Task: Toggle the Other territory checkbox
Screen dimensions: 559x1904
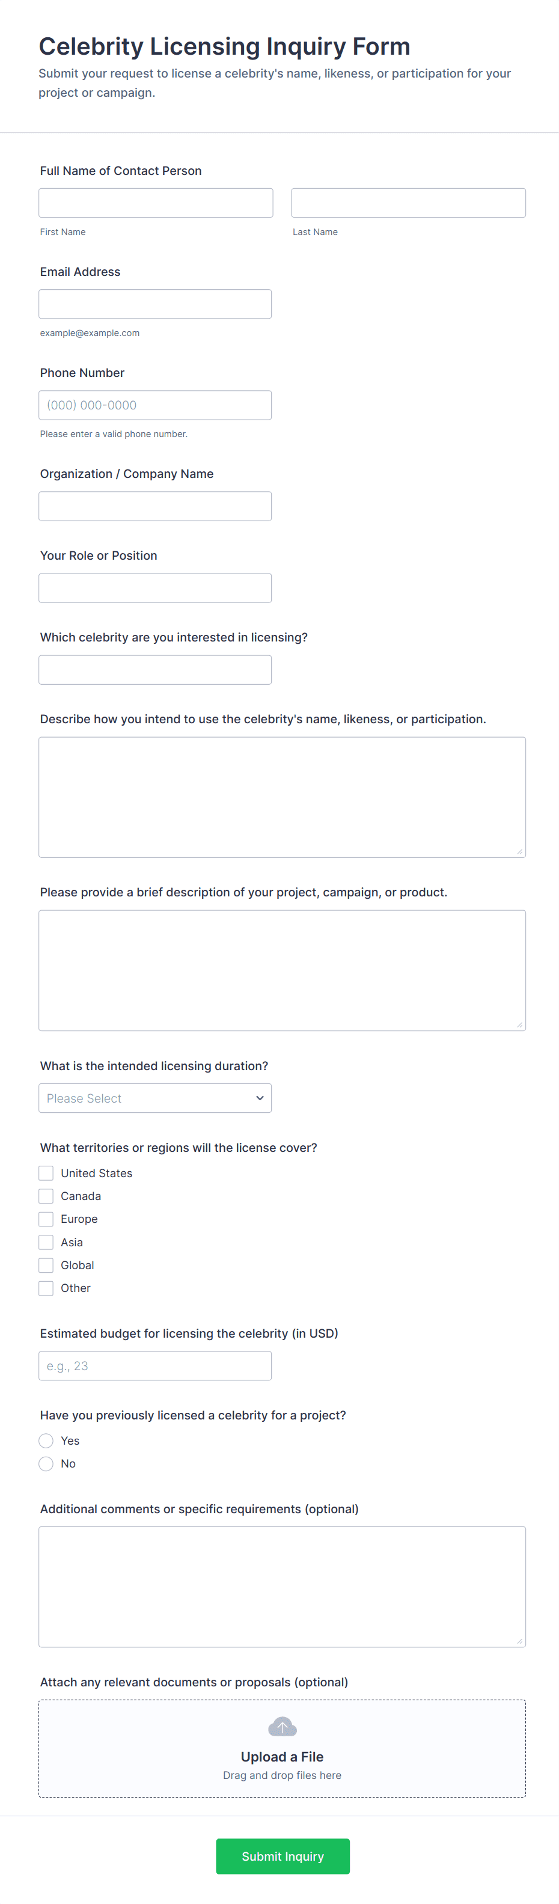Action: point(46,1288)
